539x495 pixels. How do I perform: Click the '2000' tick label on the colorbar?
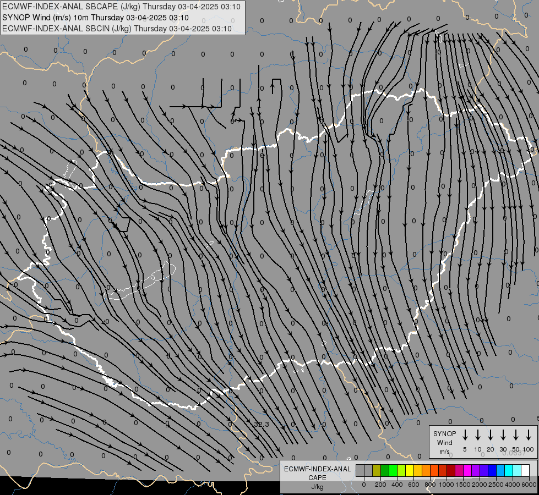point(480,485)
